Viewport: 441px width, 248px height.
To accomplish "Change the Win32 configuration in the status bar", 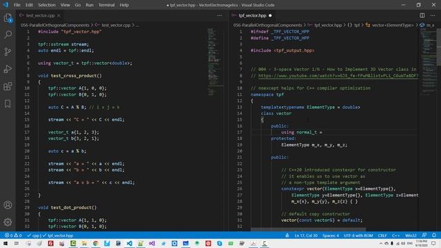I will coord(411,236).
